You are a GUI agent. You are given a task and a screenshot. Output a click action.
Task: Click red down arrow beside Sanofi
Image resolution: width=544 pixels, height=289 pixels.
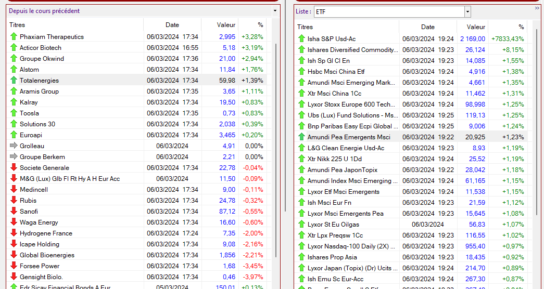[14, 212]
